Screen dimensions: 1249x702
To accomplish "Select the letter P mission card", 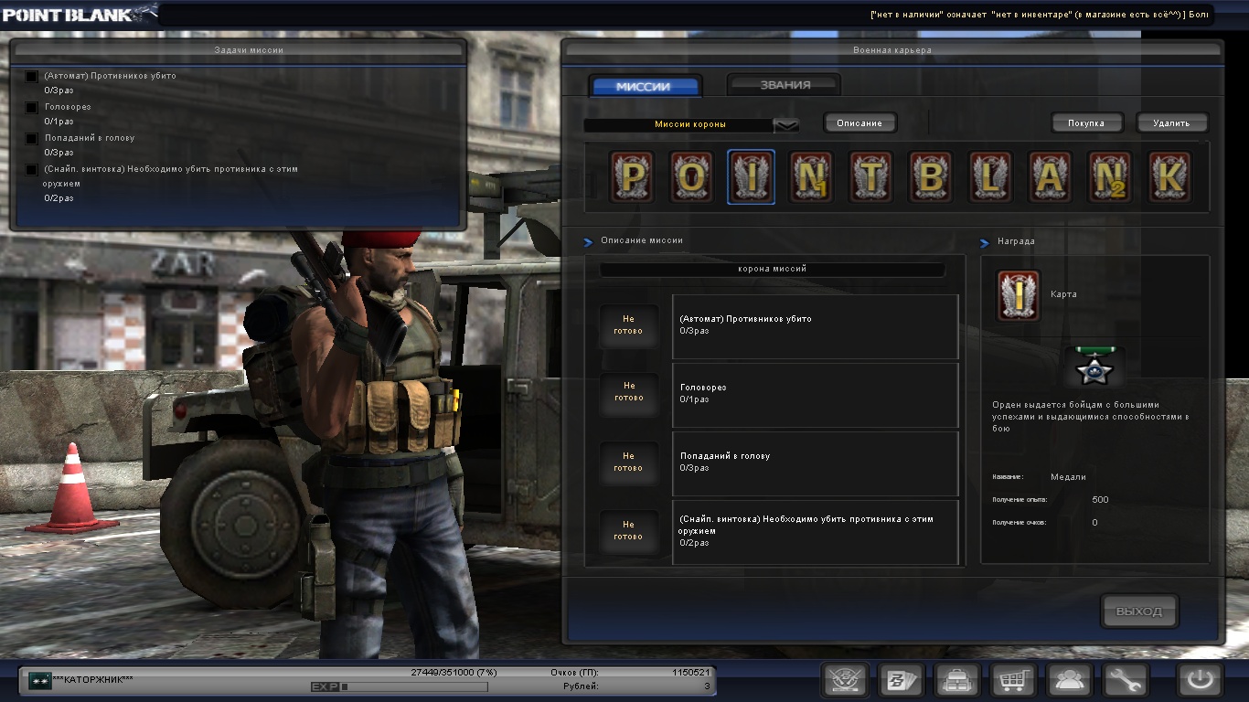I will click(632, 176).
